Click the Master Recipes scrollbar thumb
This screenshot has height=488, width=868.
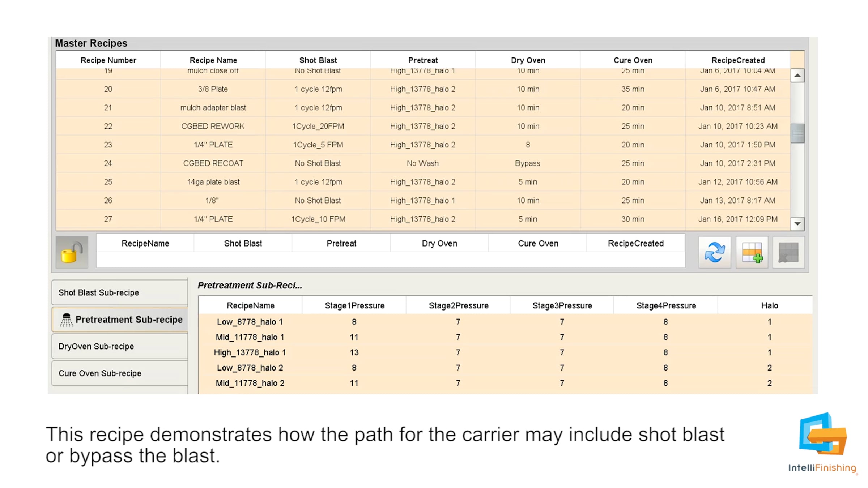(x=797, y=133)
